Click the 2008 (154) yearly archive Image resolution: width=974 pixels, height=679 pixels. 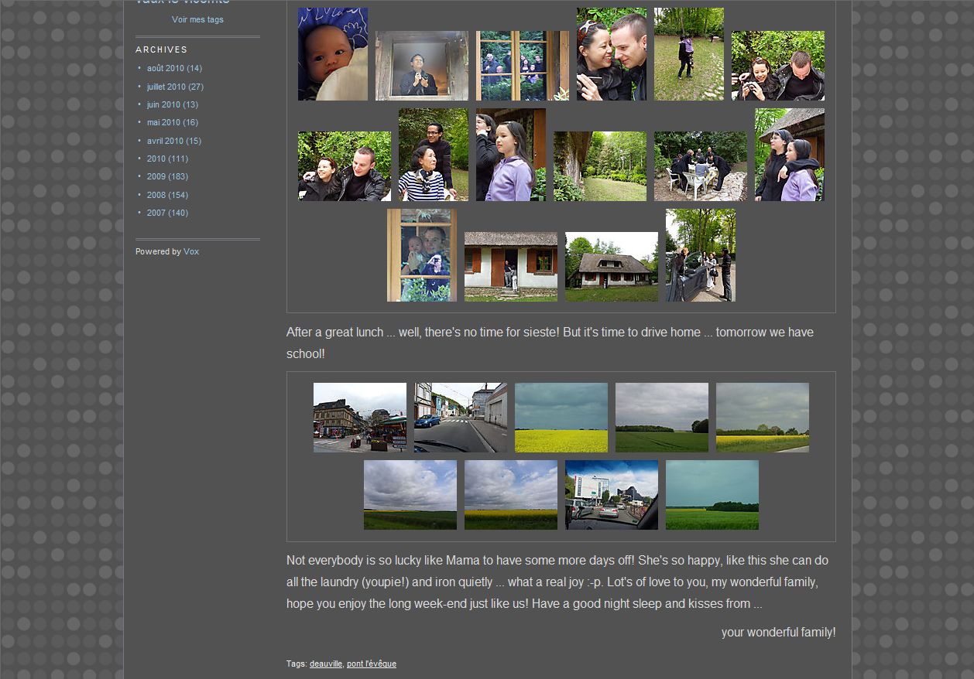156,195
